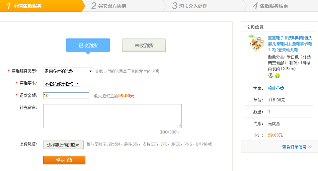Submit with the 提交申请 button

[x=64, y=160]
